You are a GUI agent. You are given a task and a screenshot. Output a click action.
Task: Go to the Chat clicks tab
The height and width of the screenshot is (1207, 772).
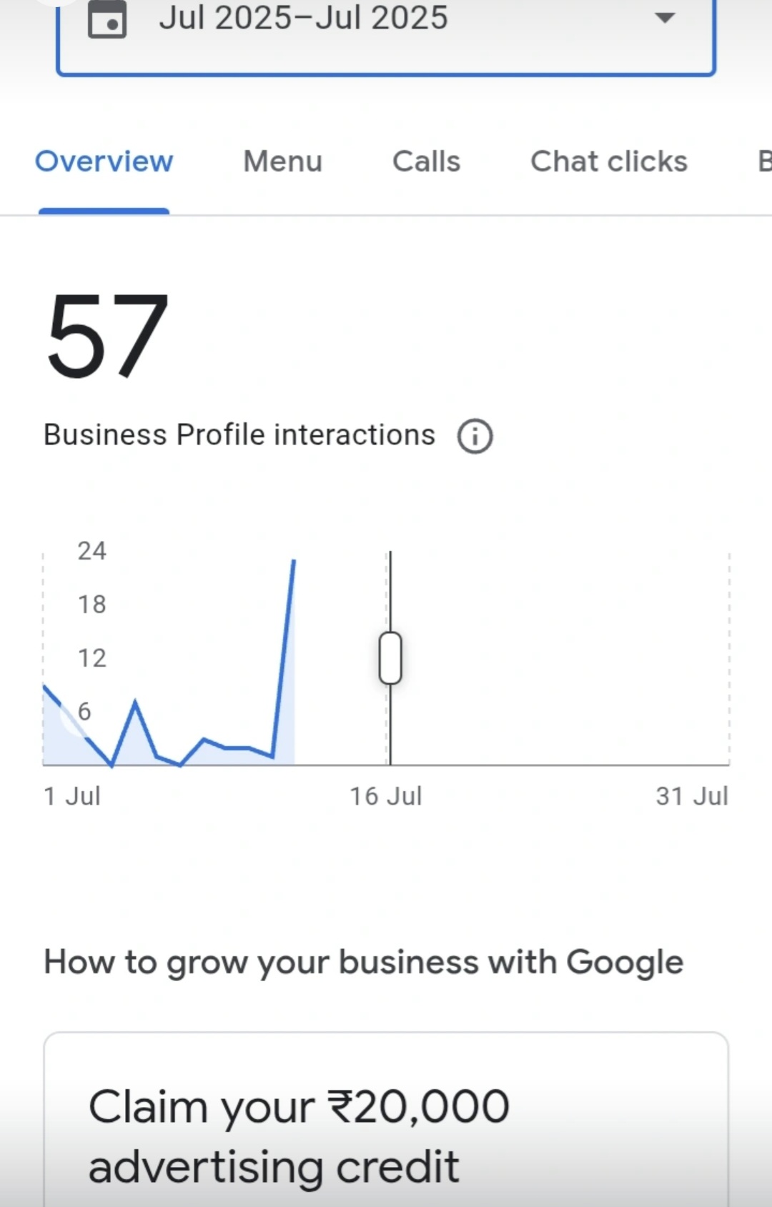tap(609, 162)
